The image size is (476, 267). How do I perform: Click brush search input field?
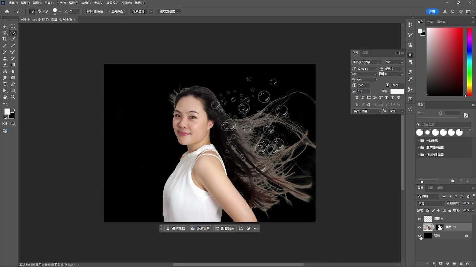click(445, 125)
